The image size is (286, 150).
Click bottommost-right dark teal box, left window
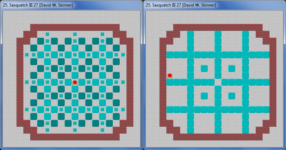[109, 123]
